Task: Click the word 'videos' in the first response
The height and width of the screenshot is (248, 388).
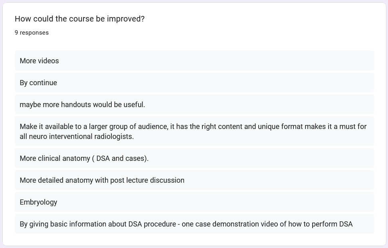Action: [48, 61]
